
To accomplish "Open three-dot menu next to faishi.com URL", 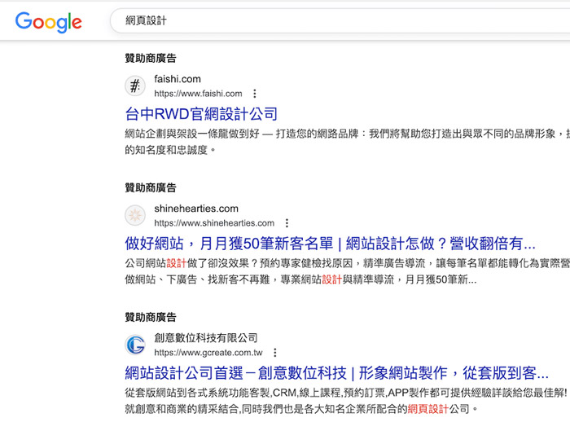I will (255, 94).
